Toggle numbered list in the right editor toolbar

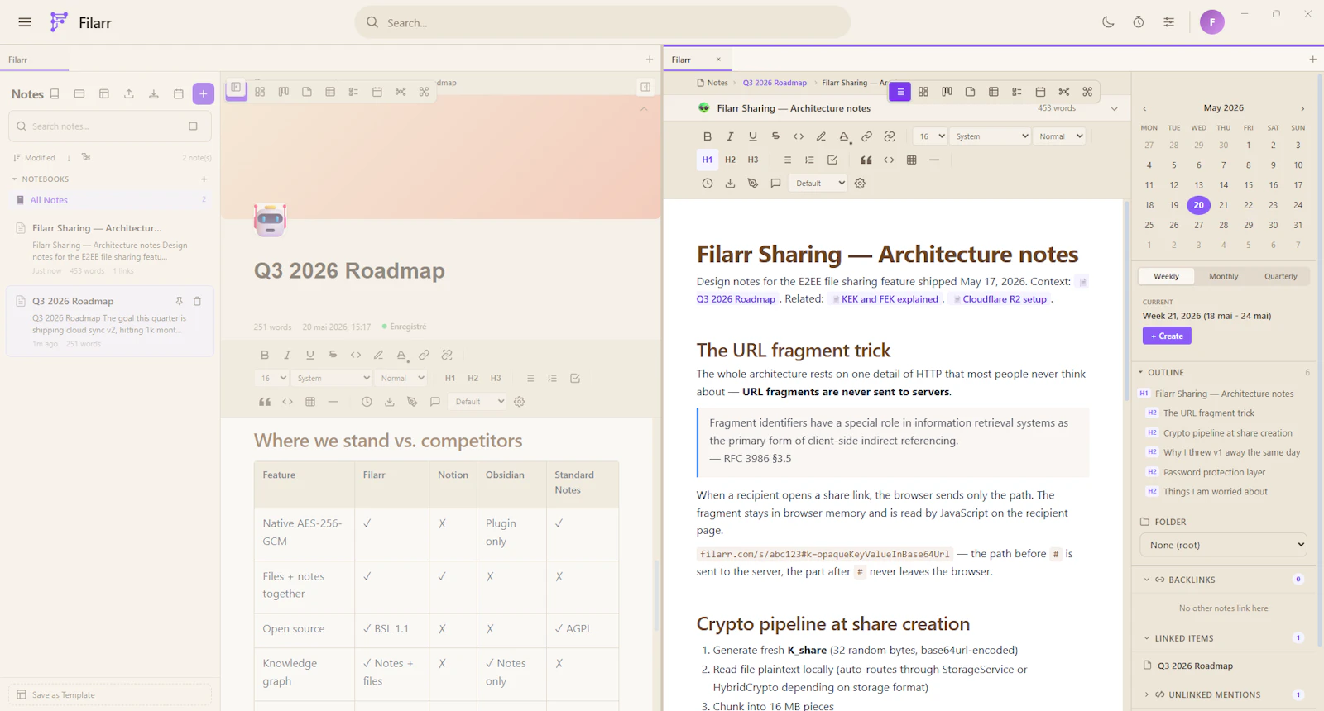pos(809,160)
